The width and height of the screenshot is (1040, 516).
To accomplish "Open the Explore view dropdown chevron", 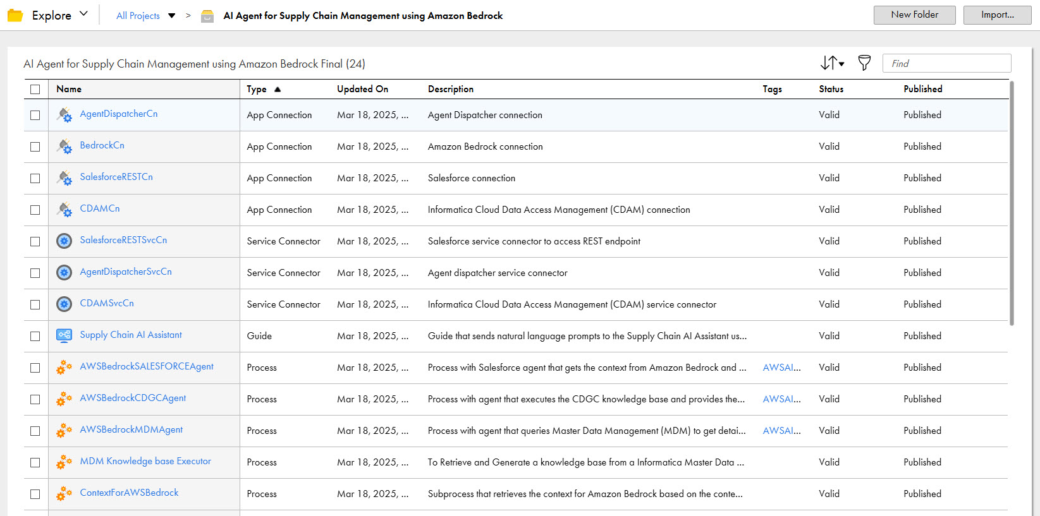I will pyautogui.click(x=83, y=14).
